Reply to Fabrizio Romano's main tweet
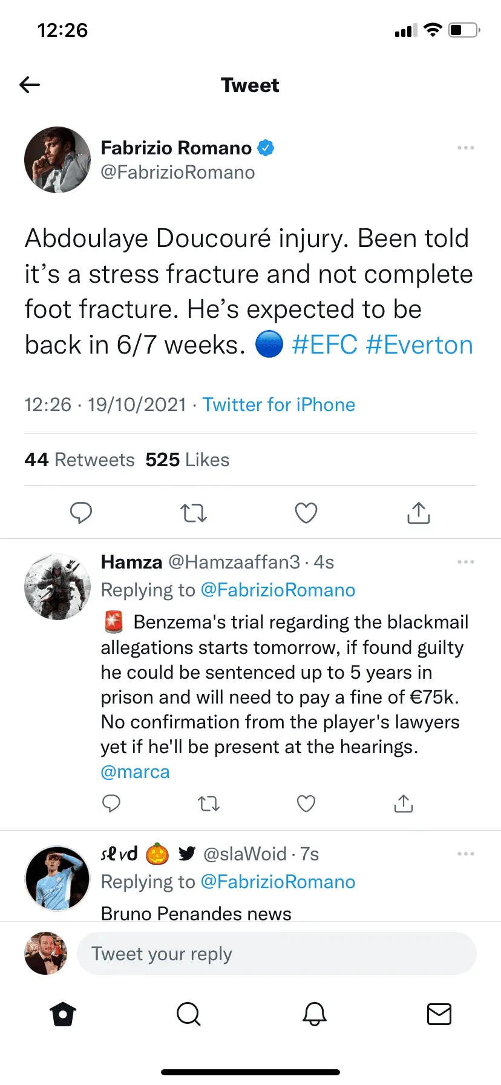The height and width of the screenshot is (1085, 501). pyautogui.click(x=81, y=513)
